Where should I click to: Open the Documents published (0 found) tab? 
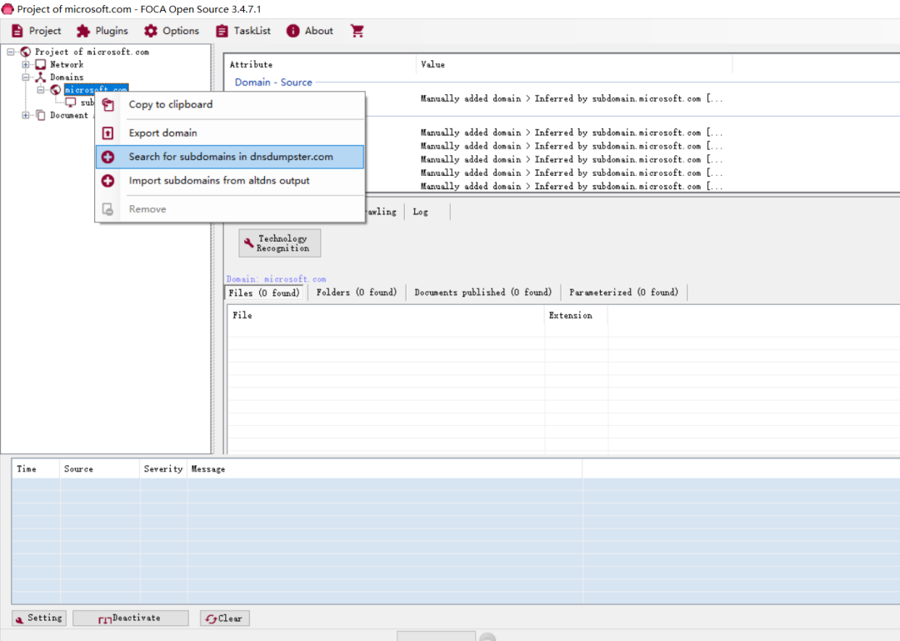point(482,293)
